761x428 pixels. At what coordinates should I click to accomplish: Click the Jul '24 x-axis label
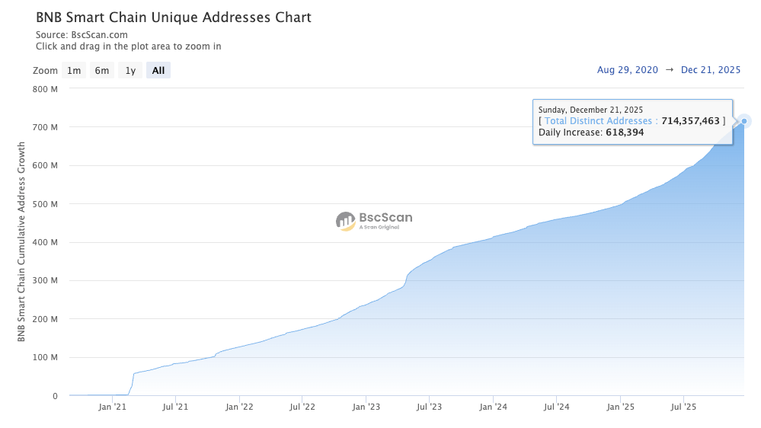click(x=556, y=407)
